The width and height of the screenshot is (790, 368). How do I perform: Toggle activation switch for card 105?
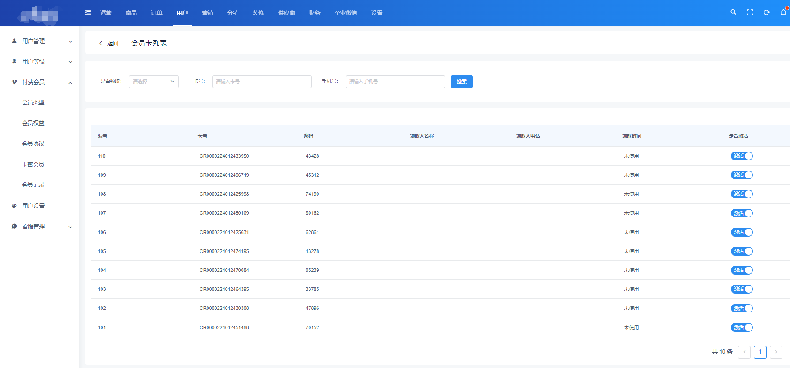click(x=741, y=251)
